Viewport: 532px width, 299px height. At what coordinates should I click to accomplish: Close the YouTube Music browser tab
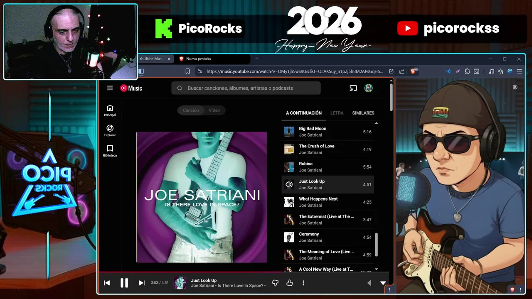169,59
